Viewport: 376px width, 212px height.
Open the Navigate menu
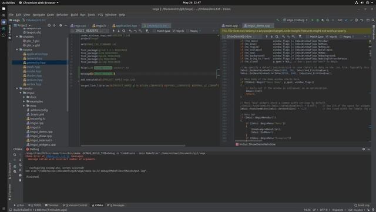click(x=39, y=15)
